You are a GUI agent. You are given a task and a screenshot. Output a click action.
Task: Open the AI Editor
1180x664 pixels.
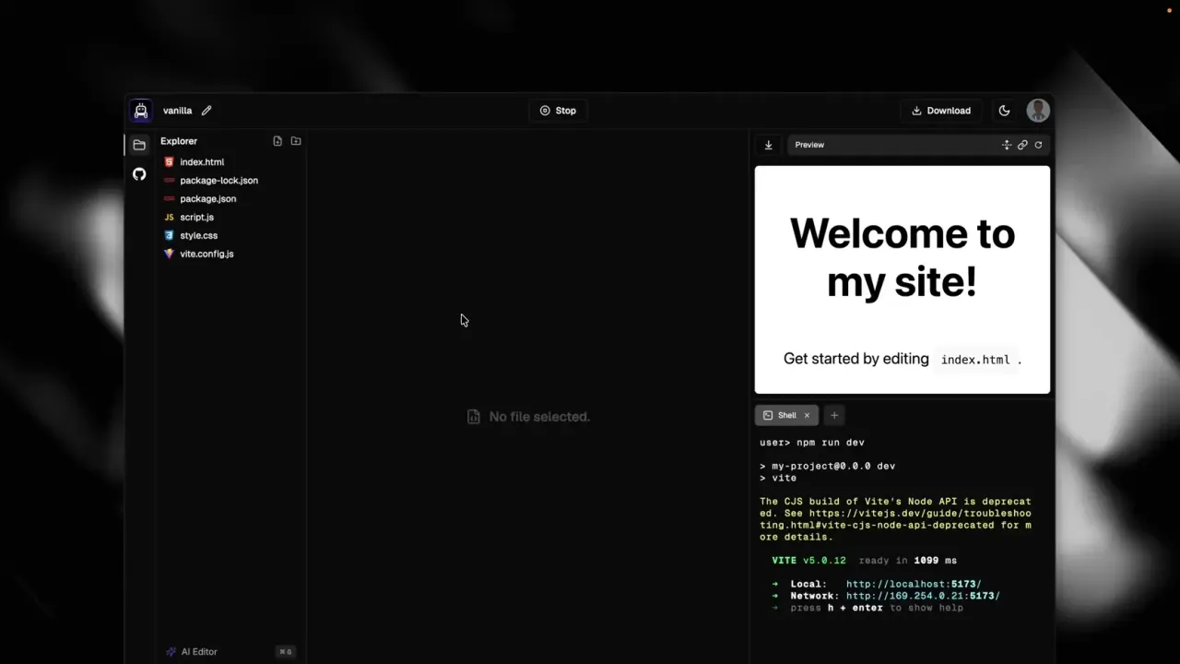click(230, 652)
